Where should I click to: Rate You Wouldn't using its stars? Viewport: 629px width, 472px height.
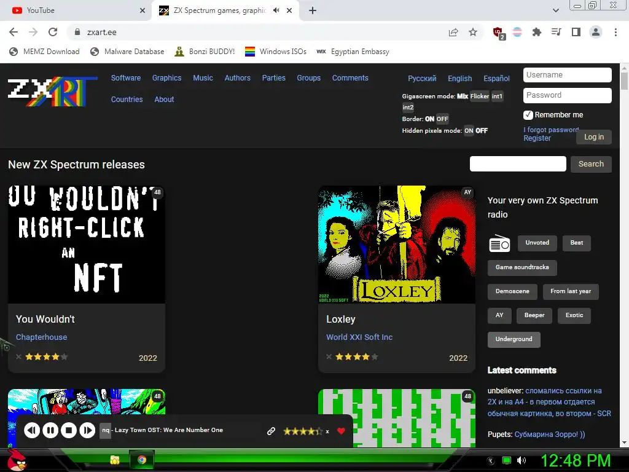[46, 356]
